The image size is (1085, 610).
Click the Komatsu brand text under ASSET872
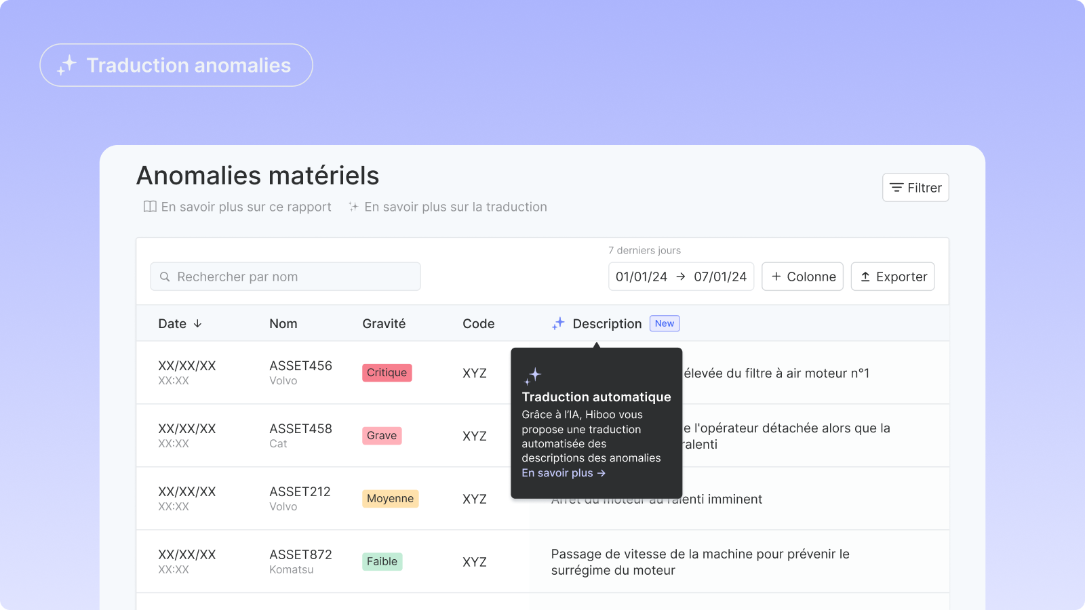[292, 570]
